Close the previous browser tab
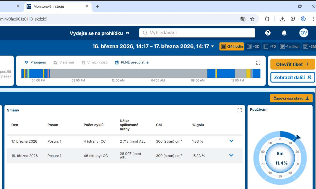316x189 pixels. (18, 6)
